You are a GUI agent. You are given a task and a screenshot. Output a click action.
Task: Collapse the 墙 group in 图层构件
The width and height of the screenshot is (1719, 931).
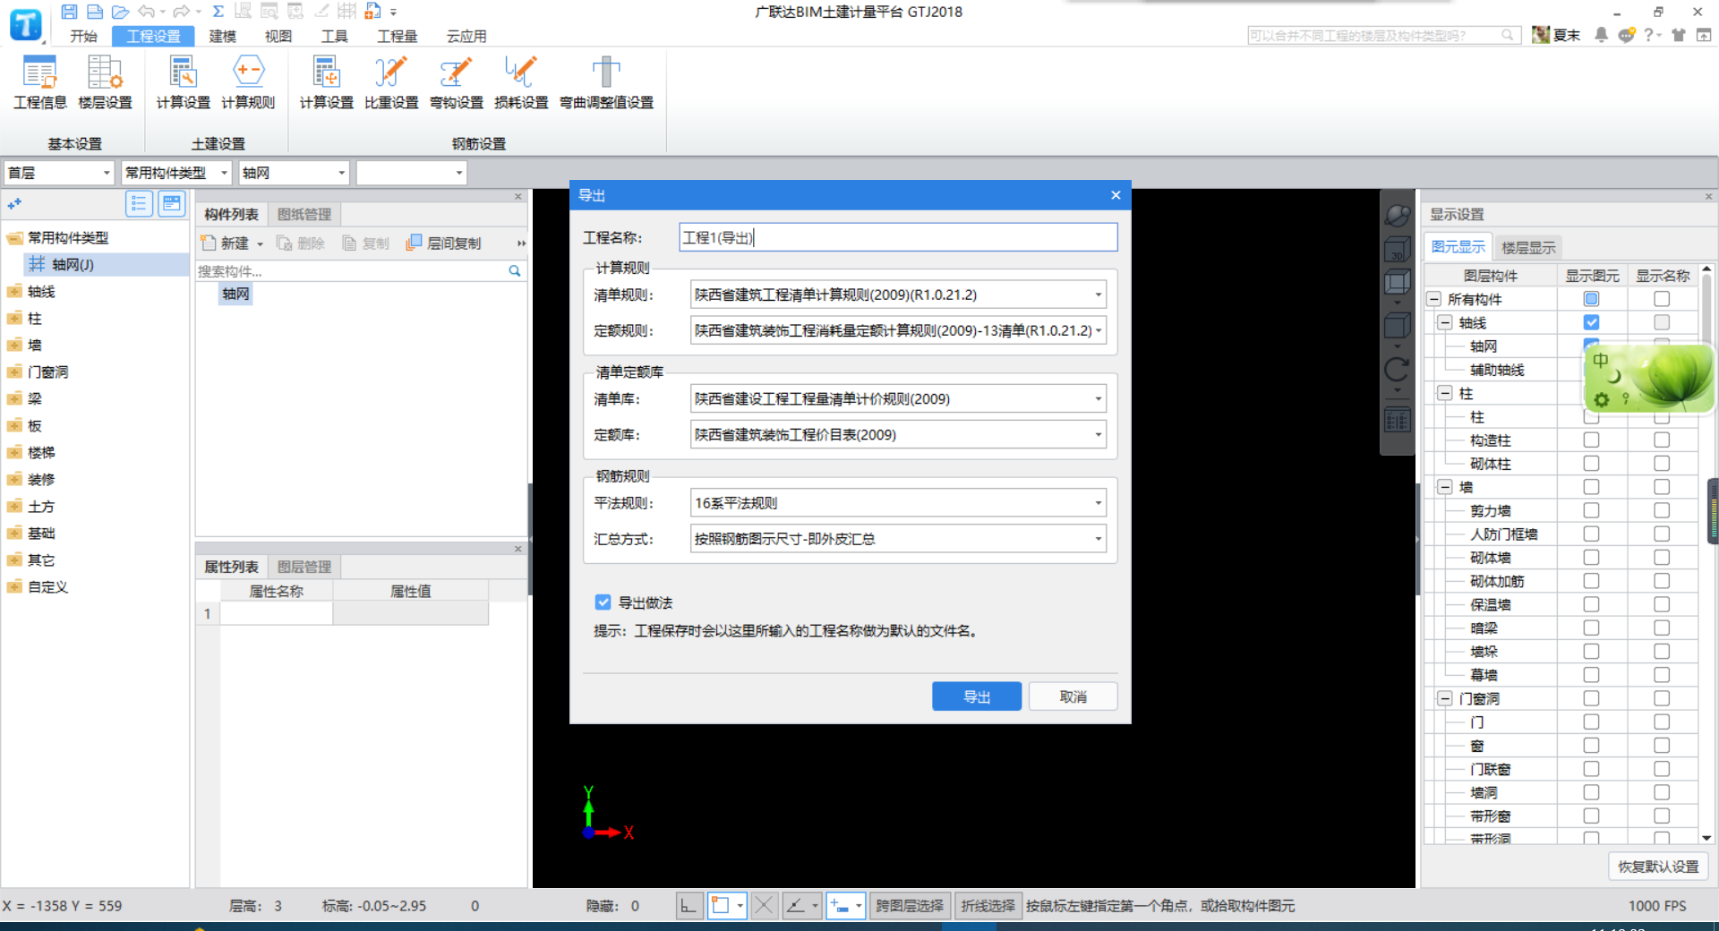[1444, 486]
